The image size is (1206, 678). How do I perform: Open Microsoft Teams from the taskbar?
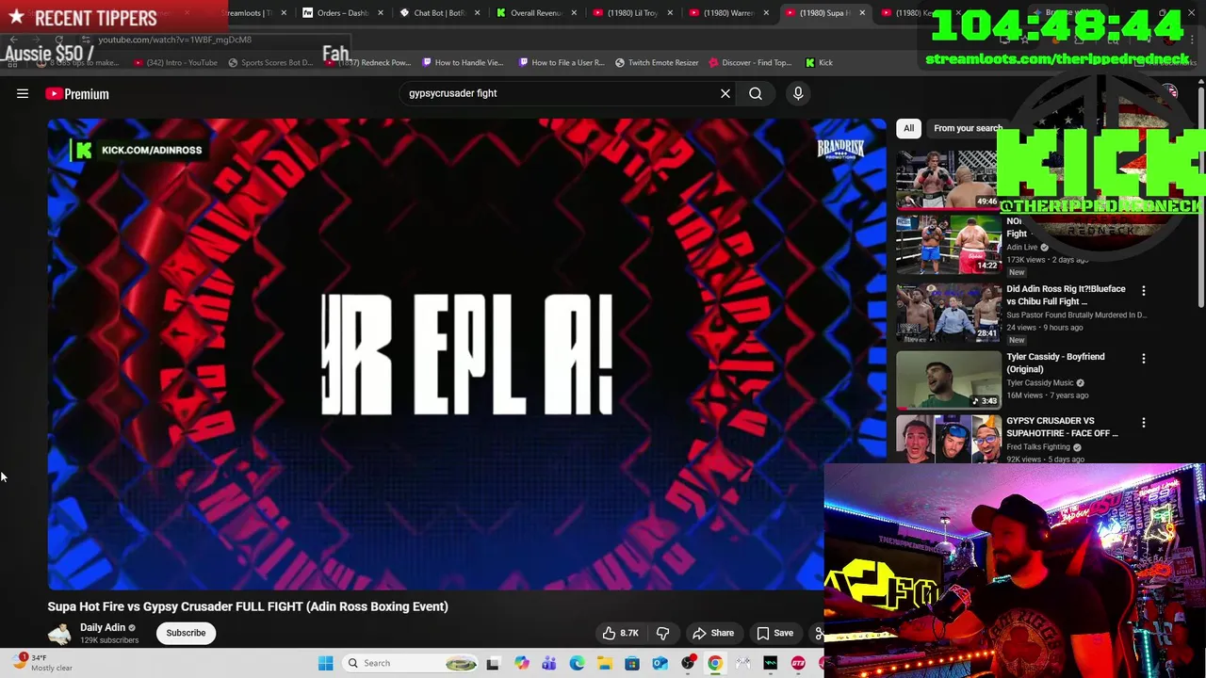coord(548,664)
